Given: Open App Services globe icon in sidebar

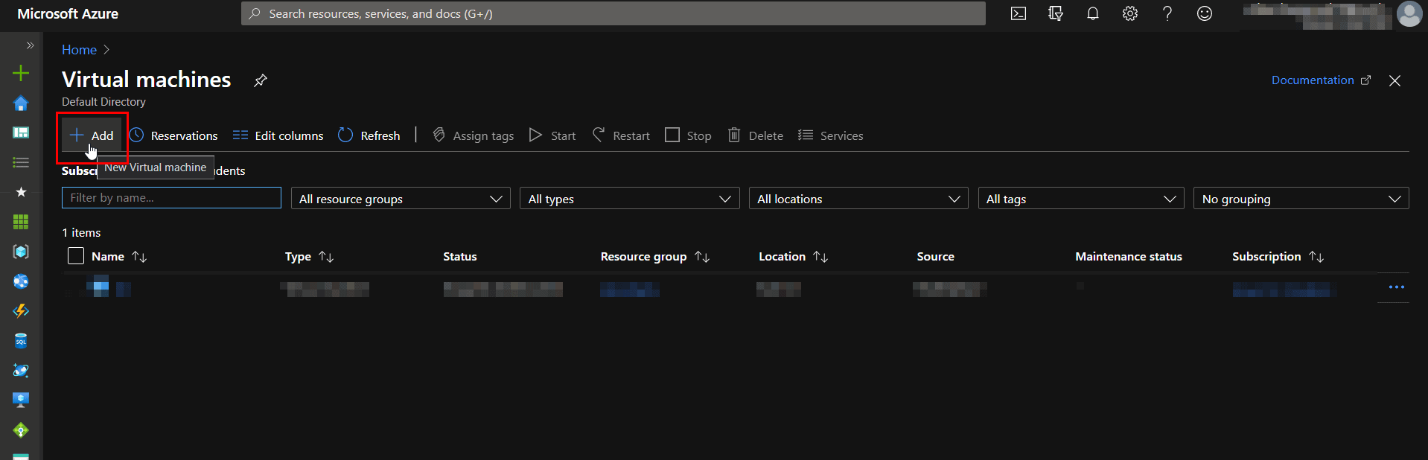Looking at the screenshot, I should tap(21, 281).
